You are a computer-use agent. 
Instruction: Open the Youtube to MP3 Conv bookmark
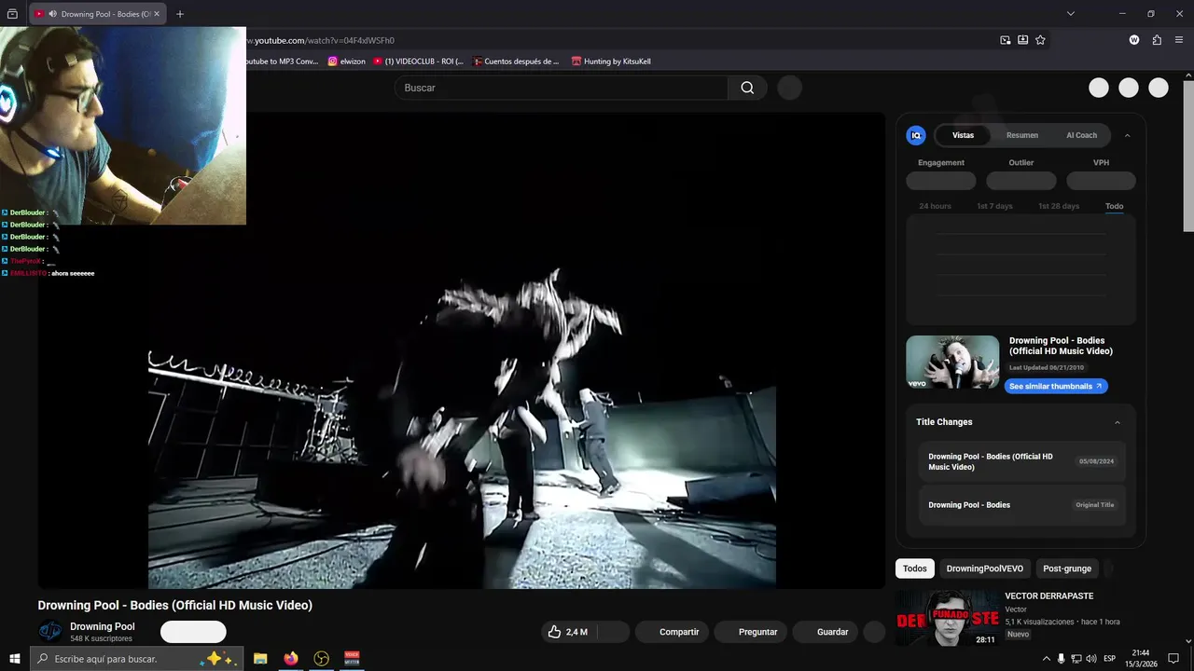[281, 62]
